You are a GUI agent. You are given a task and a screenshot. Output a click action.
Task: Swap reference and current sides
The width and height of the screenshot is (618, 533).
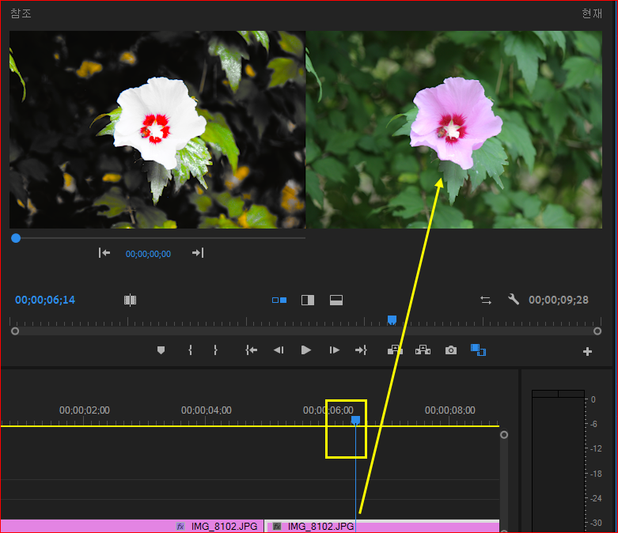click(486, 301)
